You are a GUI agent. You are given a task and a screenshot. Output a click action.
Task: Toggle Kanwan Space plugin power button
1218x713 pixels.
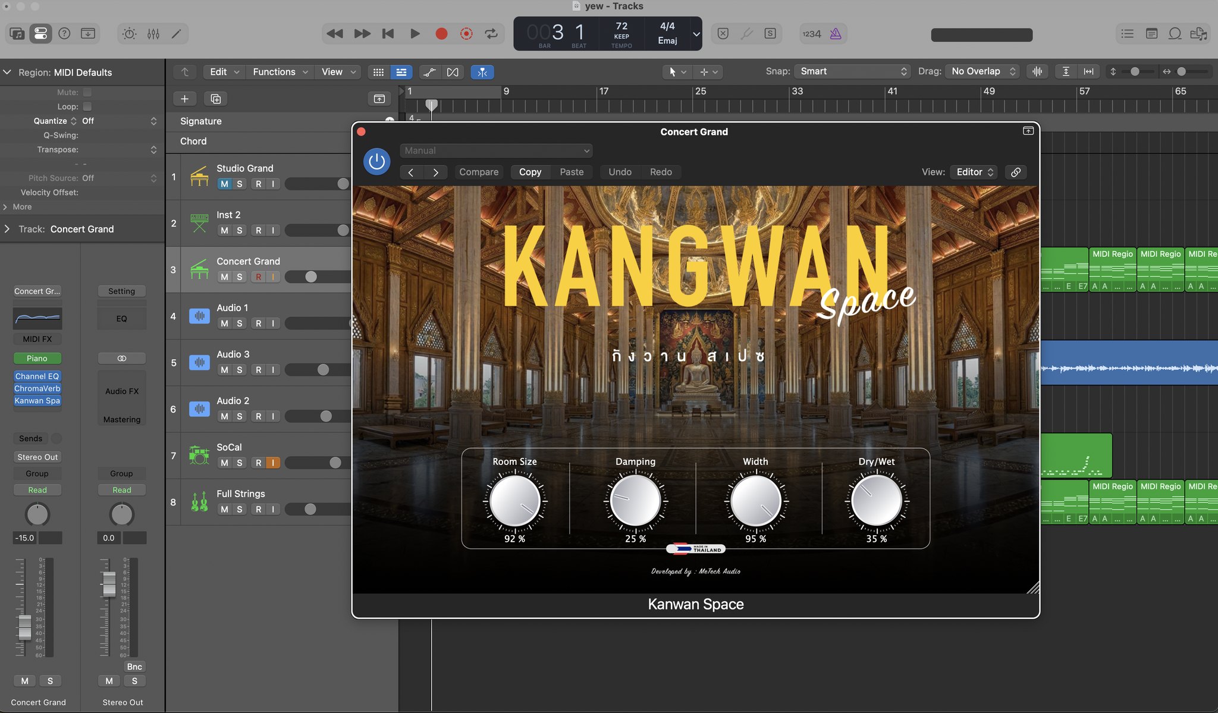(x=376, y=161)
